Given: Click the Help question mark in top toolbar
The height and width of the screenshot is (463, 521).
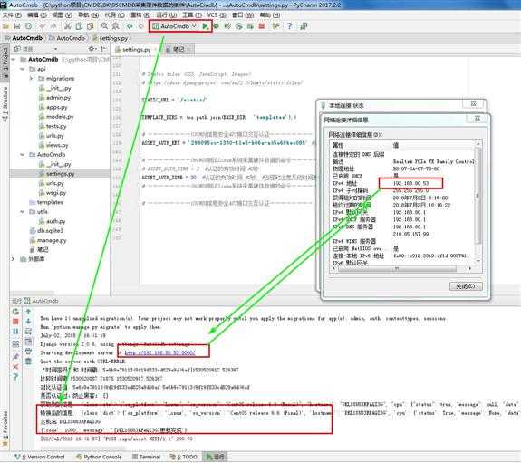Looking at the screenshot, I should tap(290, 26).
